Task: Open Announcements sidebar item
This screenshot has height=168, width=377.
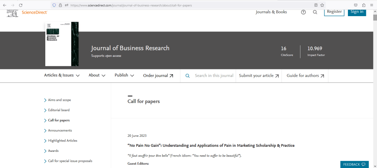Action: tap(60, 131)
